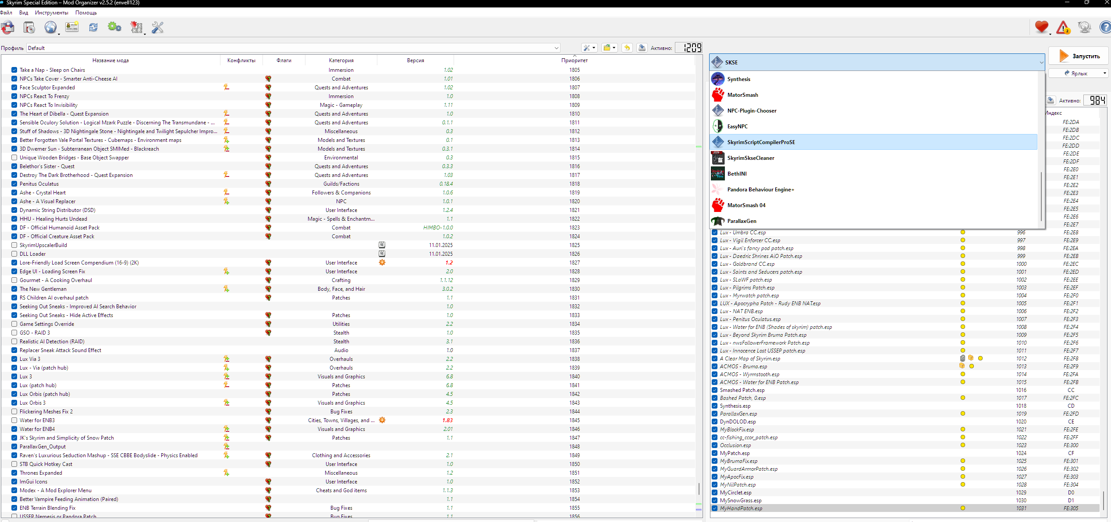Open the Инструменты menu
The image size is (1111, 522).
pos(52,13)
